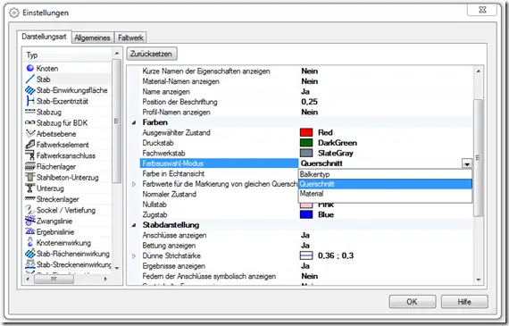Click the Zwangslinie icon
Screen dimensions: 509x326
pos(30,221)
